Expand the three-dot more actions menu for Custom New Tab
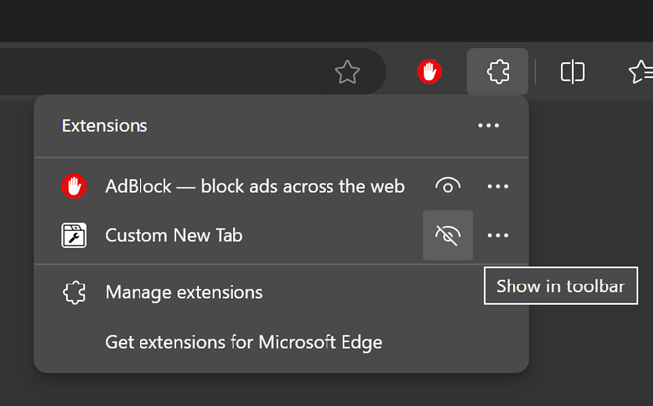Image resolution: width=653 pixels, height=406 pixels. 498,235
